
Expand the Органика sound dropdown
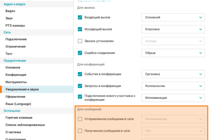[x=173, y=74]
